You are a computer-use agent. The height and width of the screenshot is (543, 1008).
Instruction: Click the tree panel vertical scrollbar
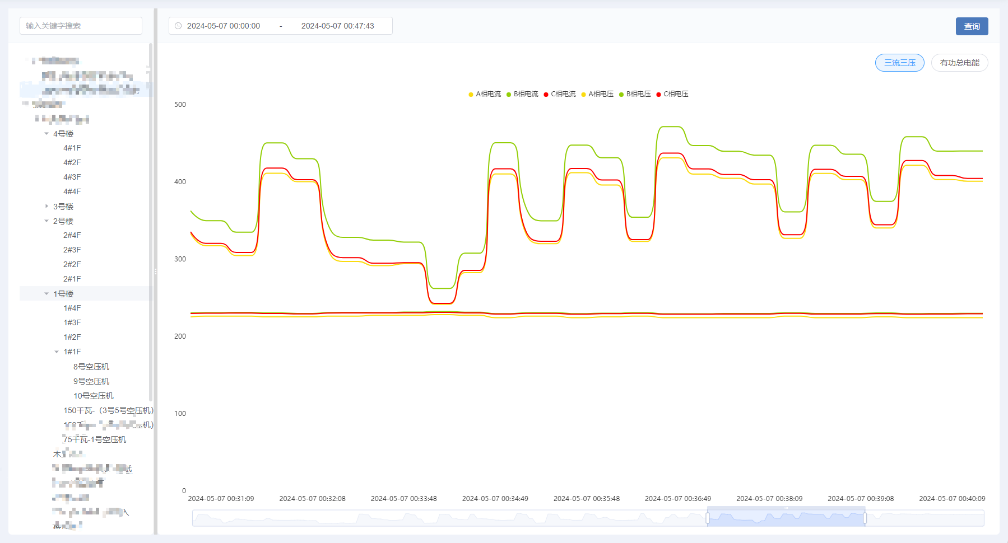151,221
